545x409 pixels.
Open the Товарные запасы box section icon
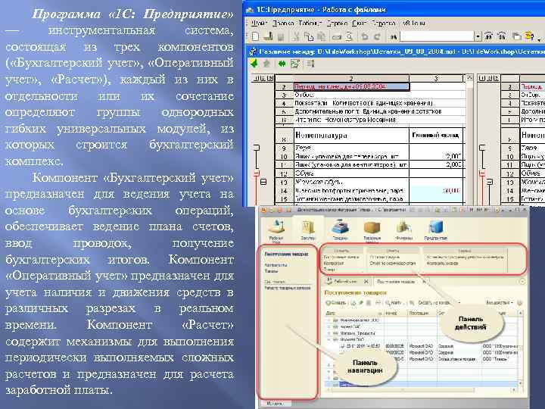pyautogui.click(x=372, y=229)
